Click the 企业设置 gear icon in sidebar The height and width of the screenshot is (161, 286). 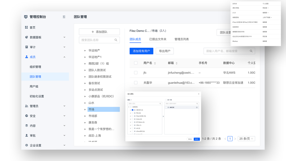(x=26, y=145)
